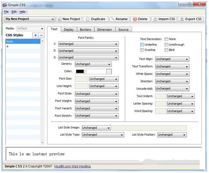Add a new CSS style with plus button
Viewport: 209px width, 173px height.
click(36, 35)
